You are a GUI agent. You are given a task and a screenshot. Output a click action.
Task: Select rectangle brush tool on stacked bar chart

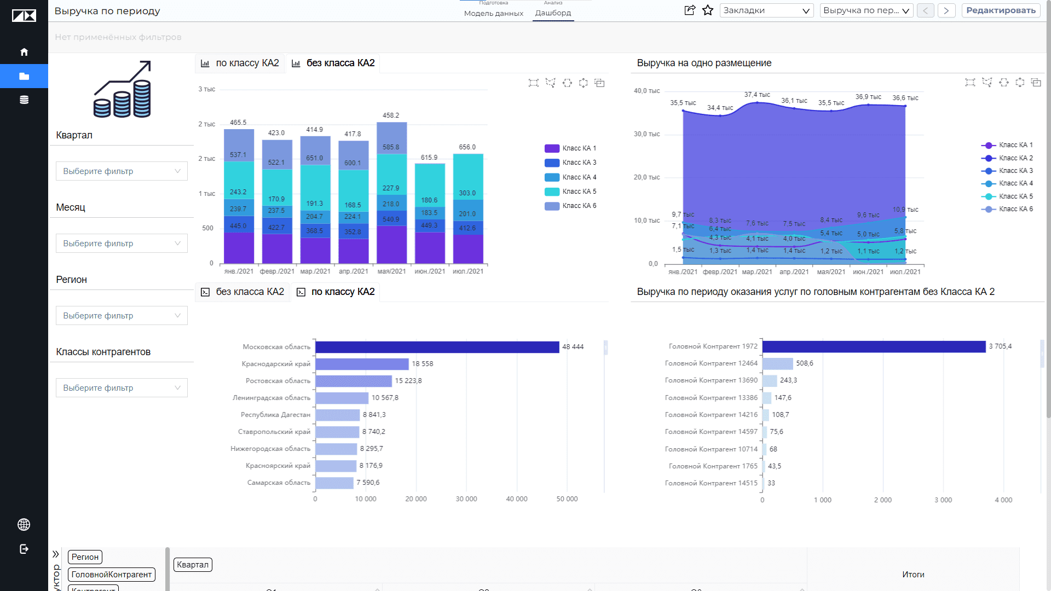pyautogui.click(x=534, y=83)
